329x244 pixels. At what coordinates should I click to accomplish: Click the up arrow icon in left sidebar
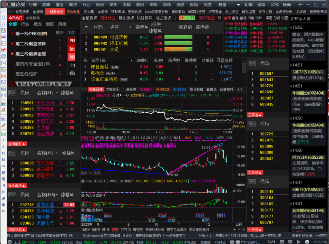pos(3,18)
